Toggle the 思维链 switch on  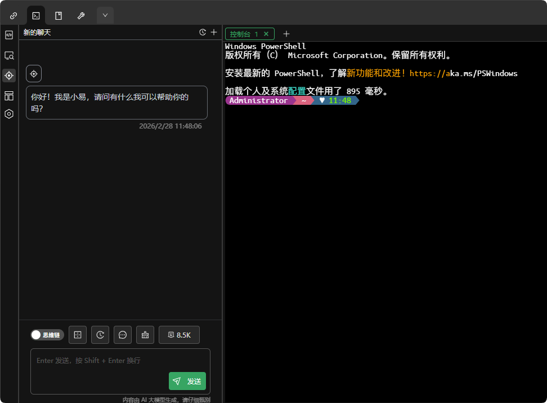[47, 335]
